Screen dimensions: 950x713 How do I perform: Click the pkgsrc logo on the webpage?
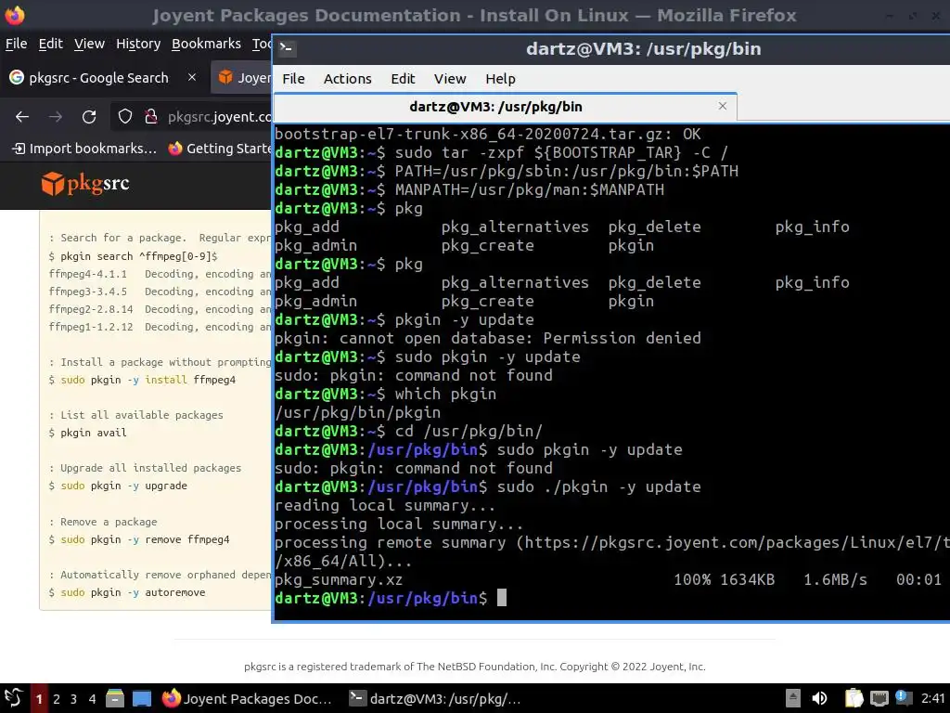[85, 184]
